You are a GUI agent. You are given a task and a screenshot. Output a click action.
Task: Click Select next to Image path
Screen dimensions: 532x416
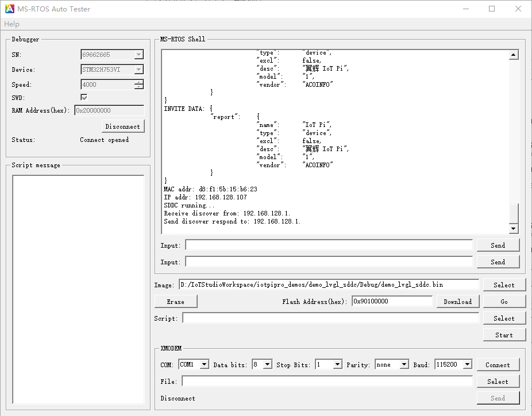(x=504, y=285)
